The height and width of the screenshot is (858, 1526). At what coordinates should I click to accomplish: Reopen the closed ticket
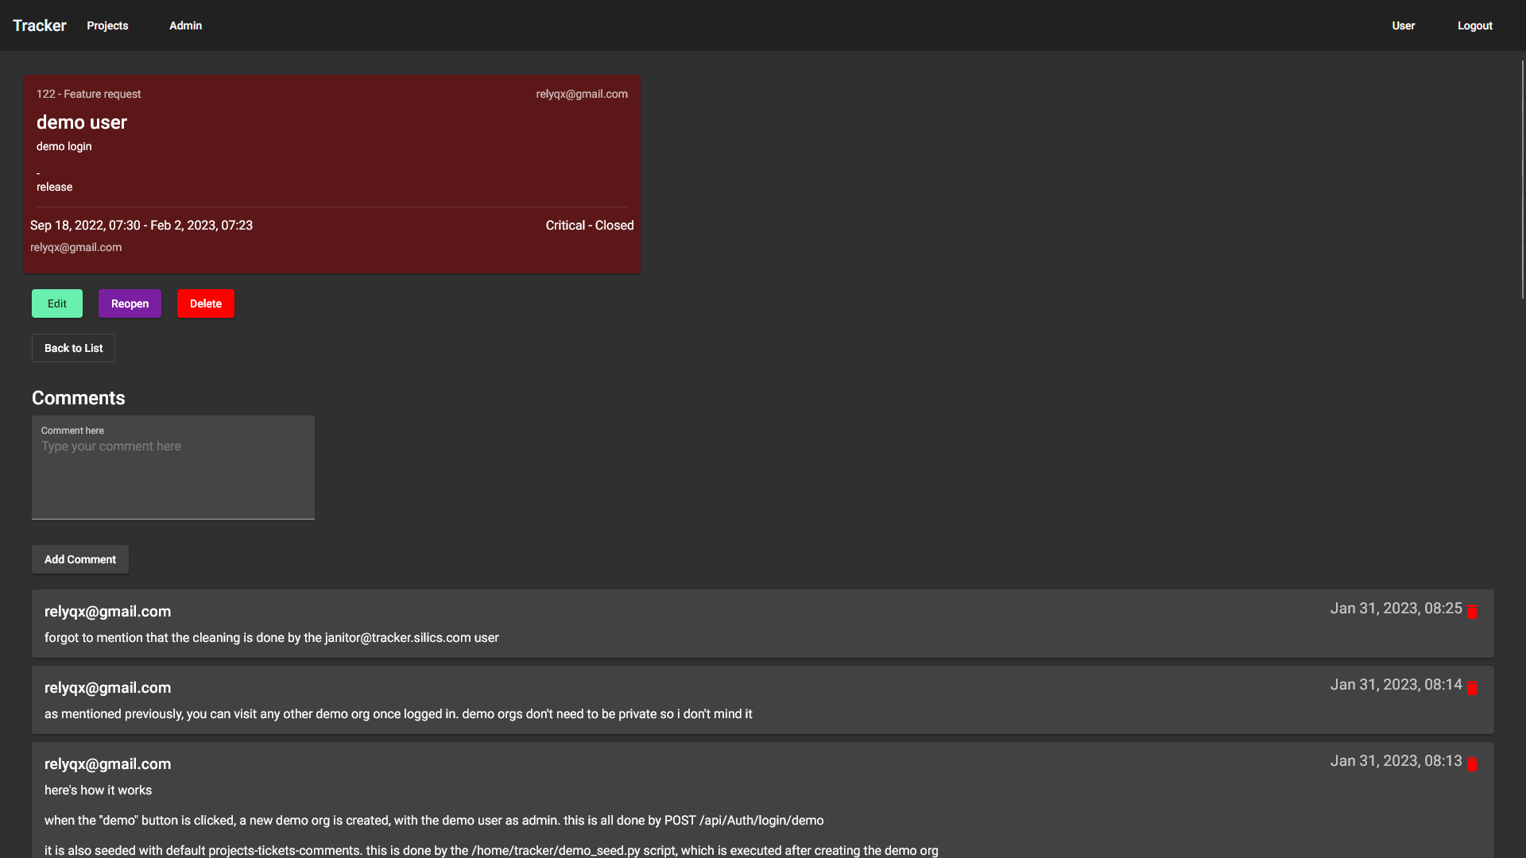(130, 303)
